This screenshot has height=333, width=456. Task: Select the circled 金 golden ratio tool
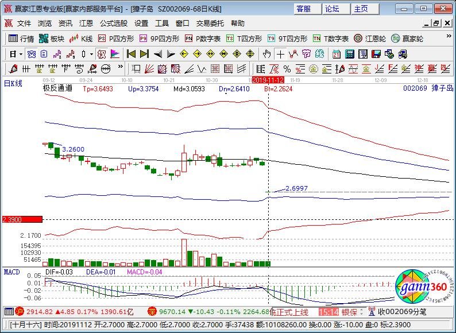click(x=313, y=69)
